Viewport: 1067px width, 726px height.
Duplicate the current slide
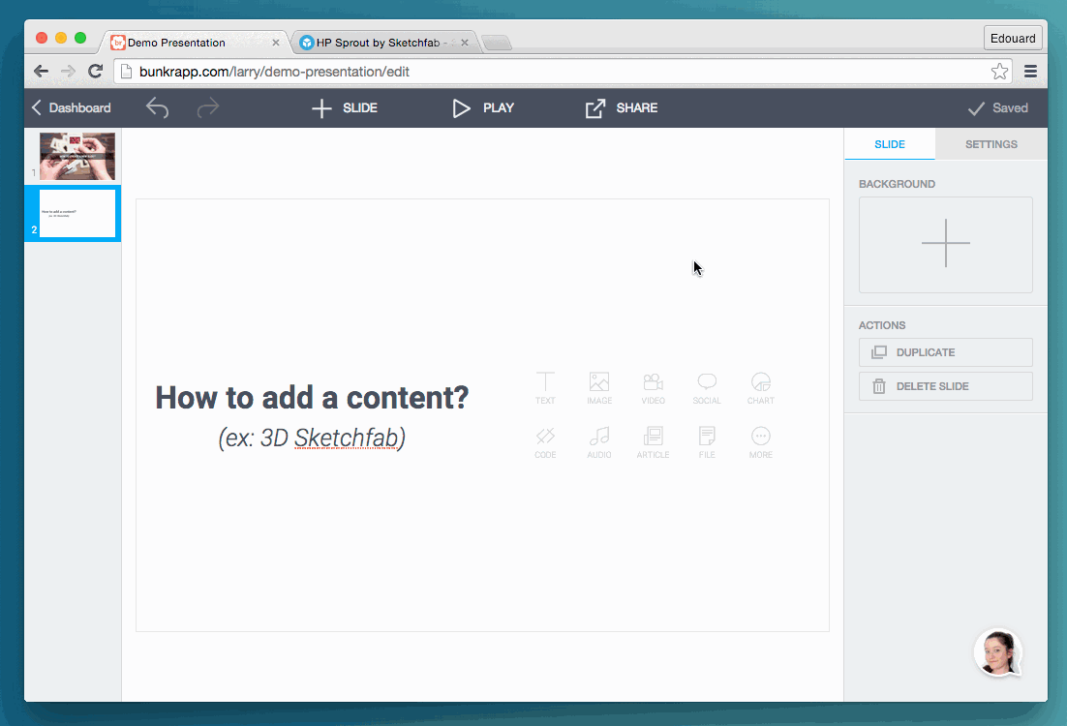(945, 352)
